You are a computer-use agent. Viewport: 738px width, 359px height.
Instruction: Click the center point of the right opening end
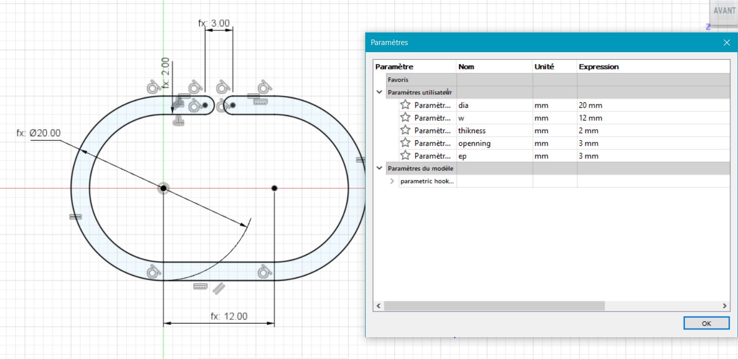pos(233,105)
